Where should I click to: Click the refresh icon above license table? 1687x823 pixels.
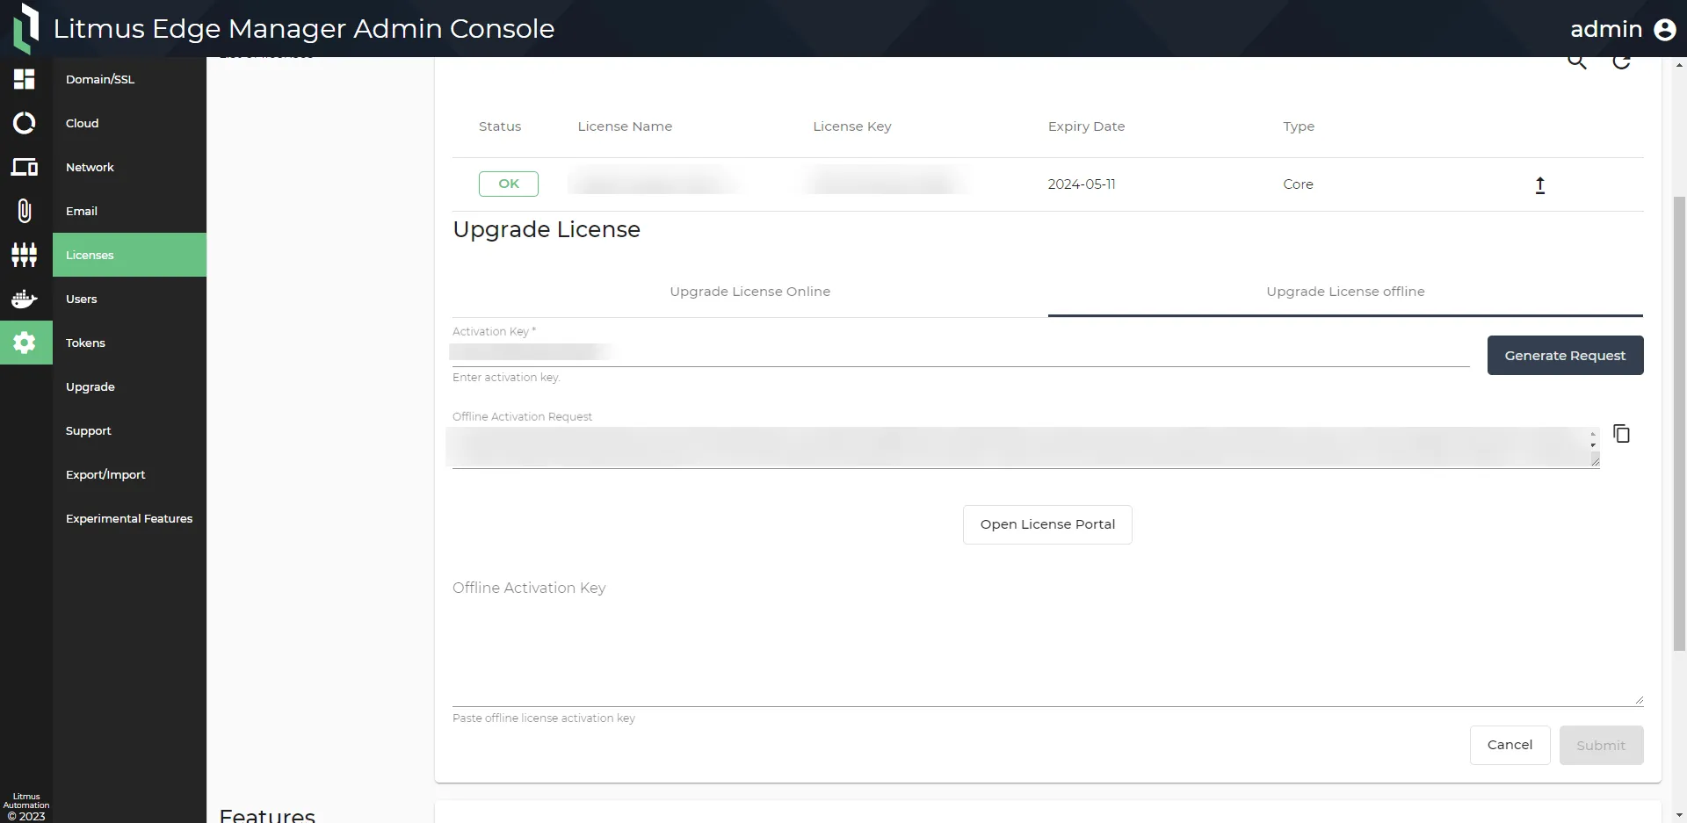click(x=1622, y=61)
